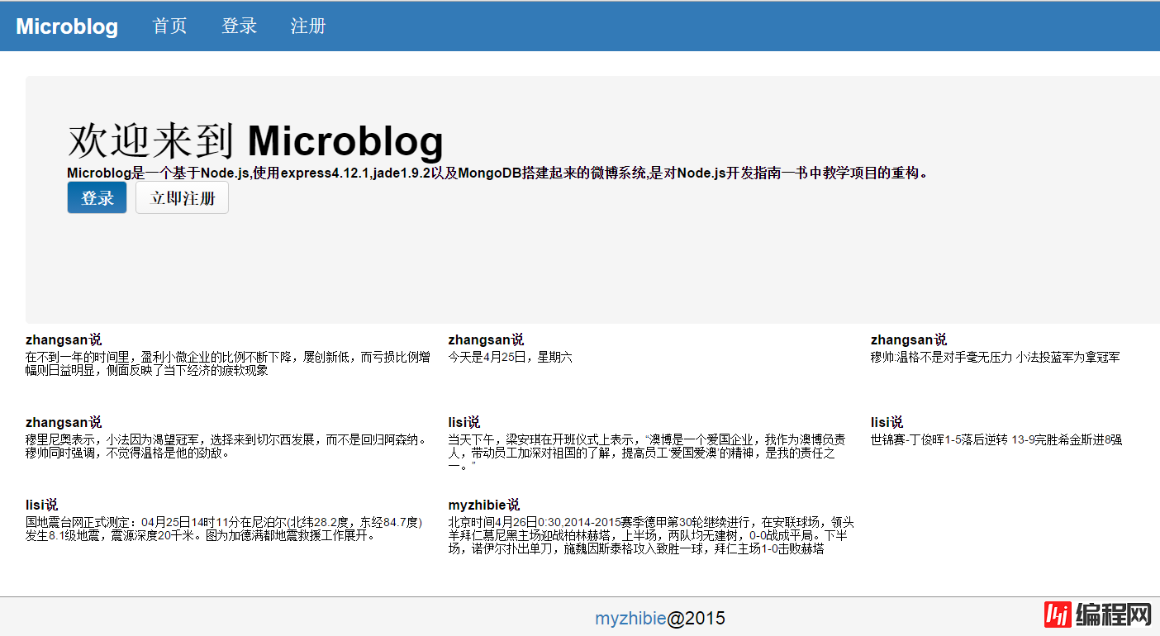Open the 注册 navigation item

point(308,26)
